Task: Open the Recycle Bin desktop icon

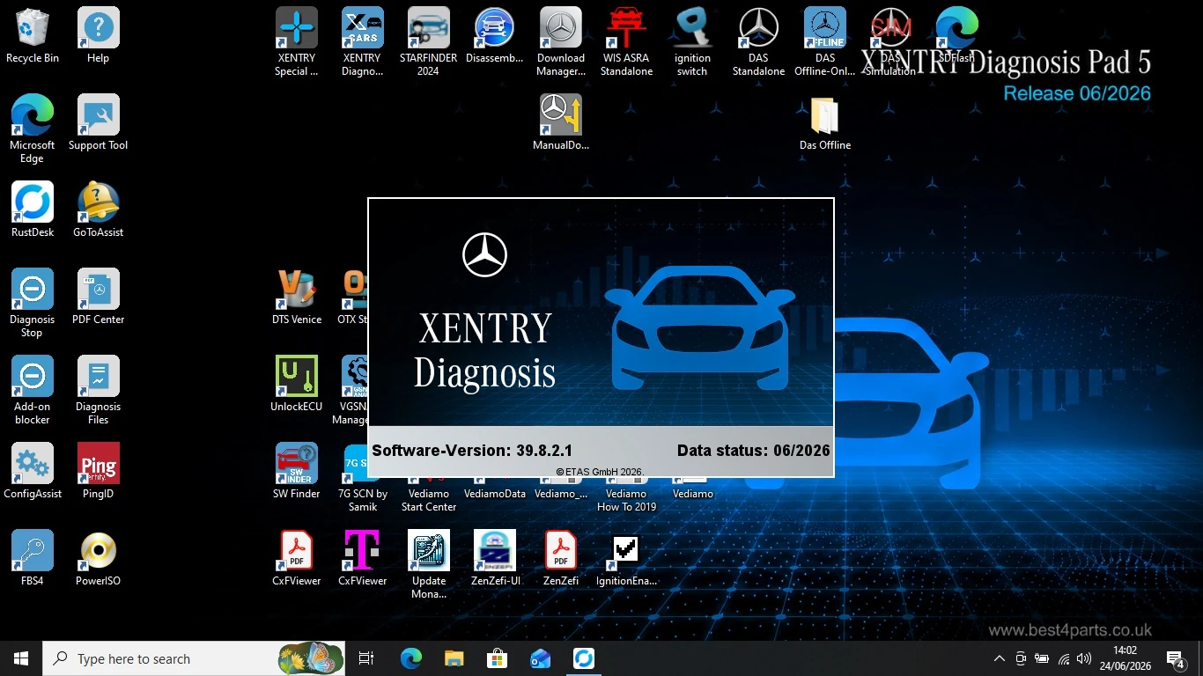Action: 33,36
